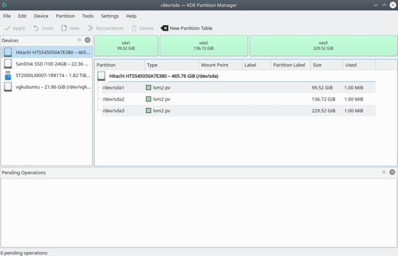Open the Tools menu
Image resolution: width=398 pixels, height=256 pixels.
(x=88, y=16)
